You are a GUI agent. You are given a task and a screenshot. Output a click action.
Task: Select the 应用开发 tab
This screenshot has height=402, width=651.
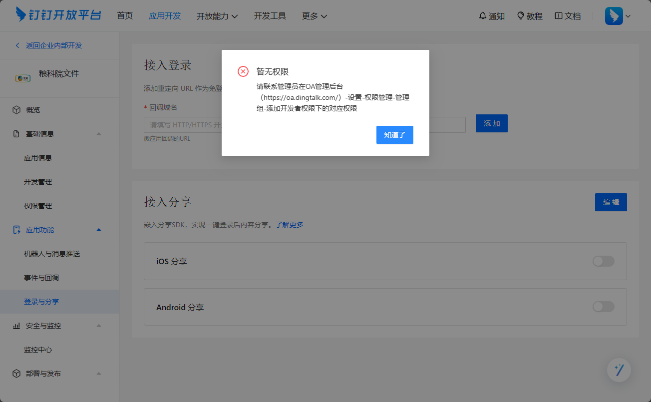[165, 16]
